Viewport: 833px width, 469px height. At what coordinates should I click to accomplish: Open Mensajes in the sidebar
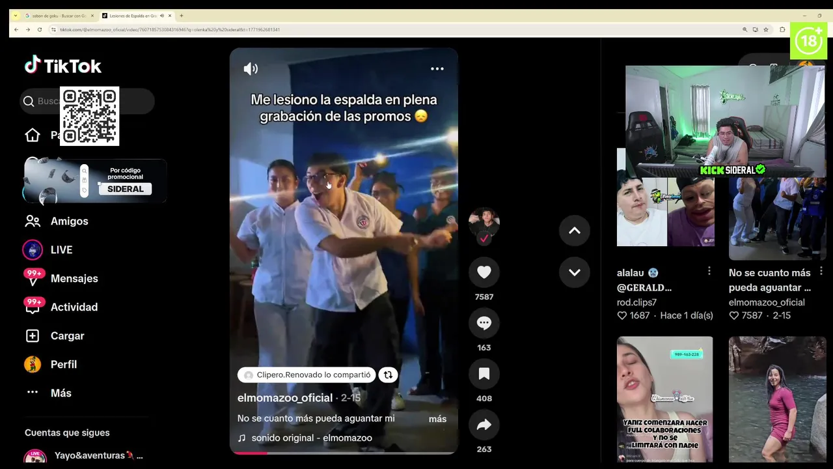[x=74, y=278]
